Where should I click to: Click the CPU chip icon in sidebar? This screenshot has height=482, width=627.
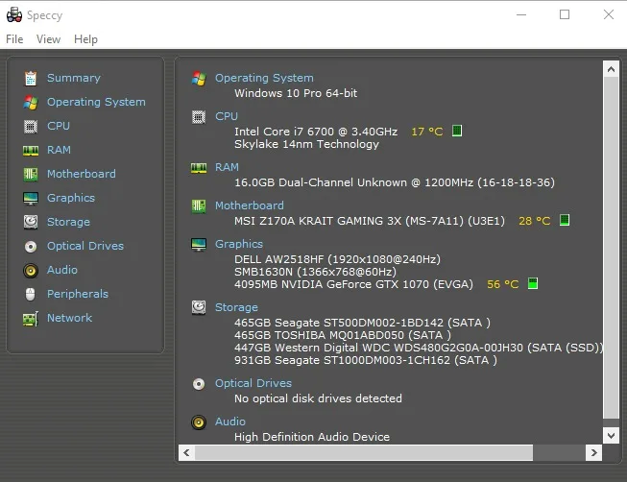tap(31, 127)
